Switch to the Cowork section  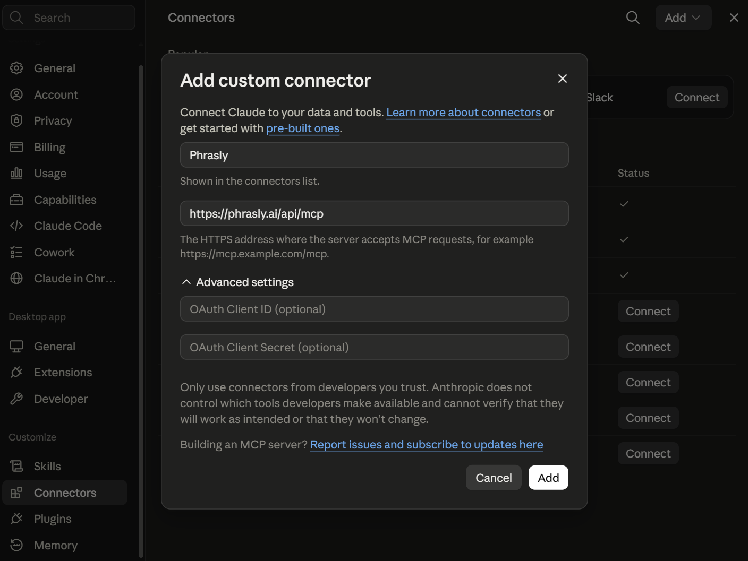pyautogui.click(x=65, y=252)
